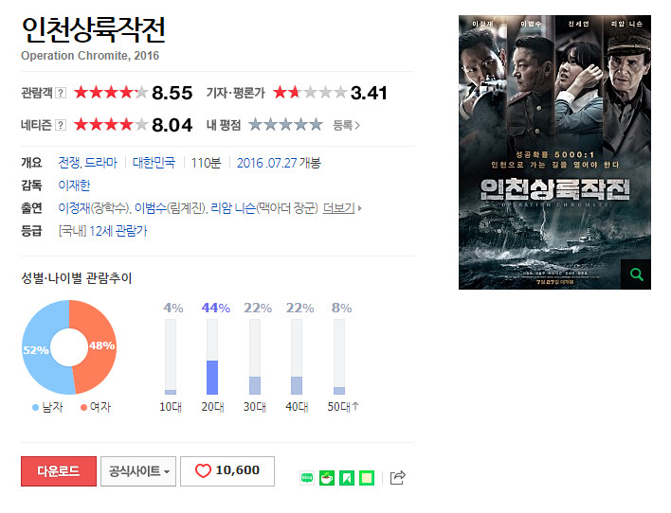Open help icon next to 네티즌
The image size is (671, 513).
[x=62, y=125]
